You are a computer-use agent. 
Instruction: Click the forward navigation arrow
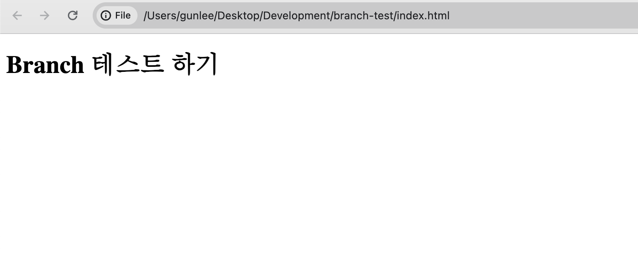(x=45, y=15)
